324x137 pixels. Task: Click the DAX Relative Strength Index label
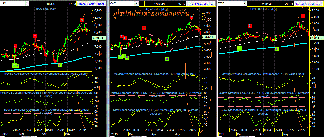tap(46, 94)
